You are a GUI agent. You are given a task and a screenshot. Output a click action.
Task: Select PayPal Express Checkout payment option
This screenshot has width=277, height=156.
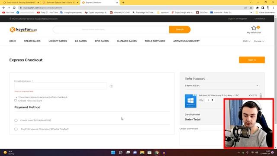coord(16,129)
